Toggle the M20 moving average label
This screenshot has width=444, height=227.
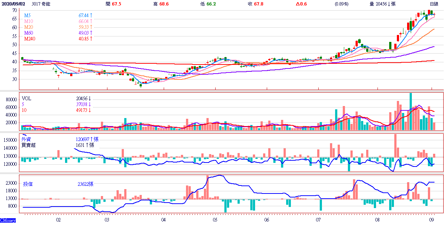pyautogui.click(x=29, y=27)
